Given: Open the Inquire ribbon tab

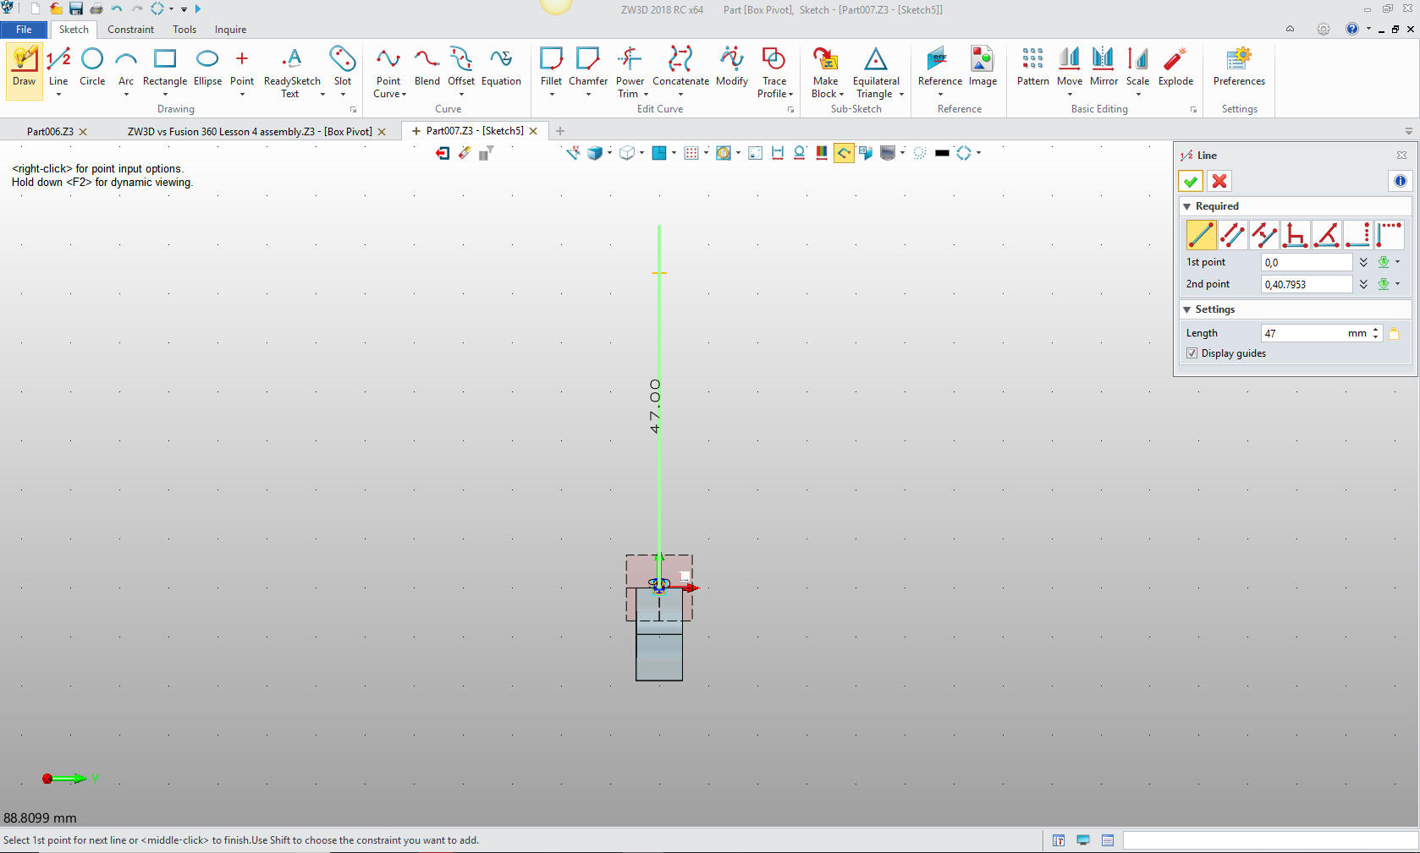Looking at the screenshot, I should [230, 30].
